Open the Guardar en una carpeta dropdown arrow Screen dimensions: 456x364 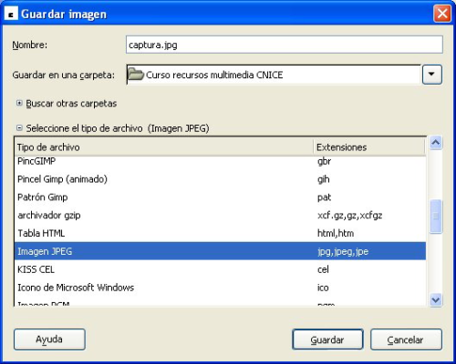431,75
